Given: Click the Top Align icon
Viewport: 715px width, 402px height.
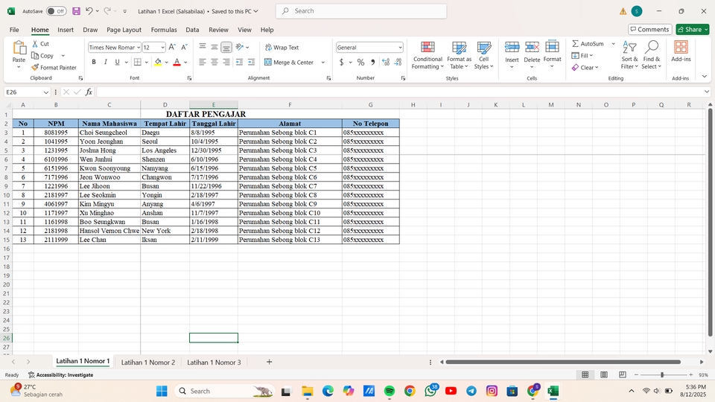Looking at the screenshot, I should coord(203,47).
